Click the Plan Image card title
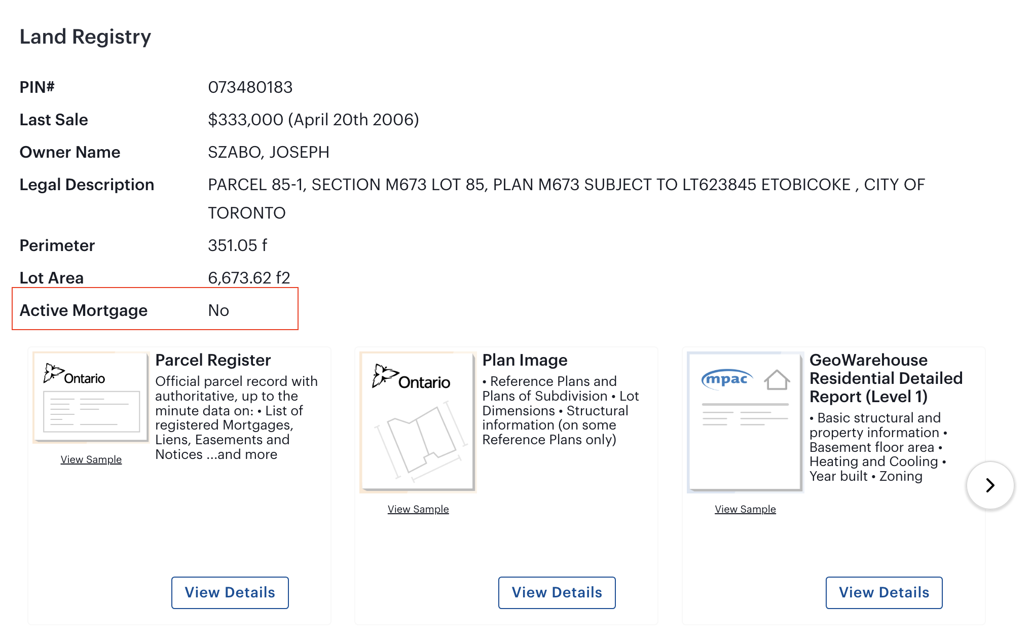The image size is (1031, 641). point(525,360)
